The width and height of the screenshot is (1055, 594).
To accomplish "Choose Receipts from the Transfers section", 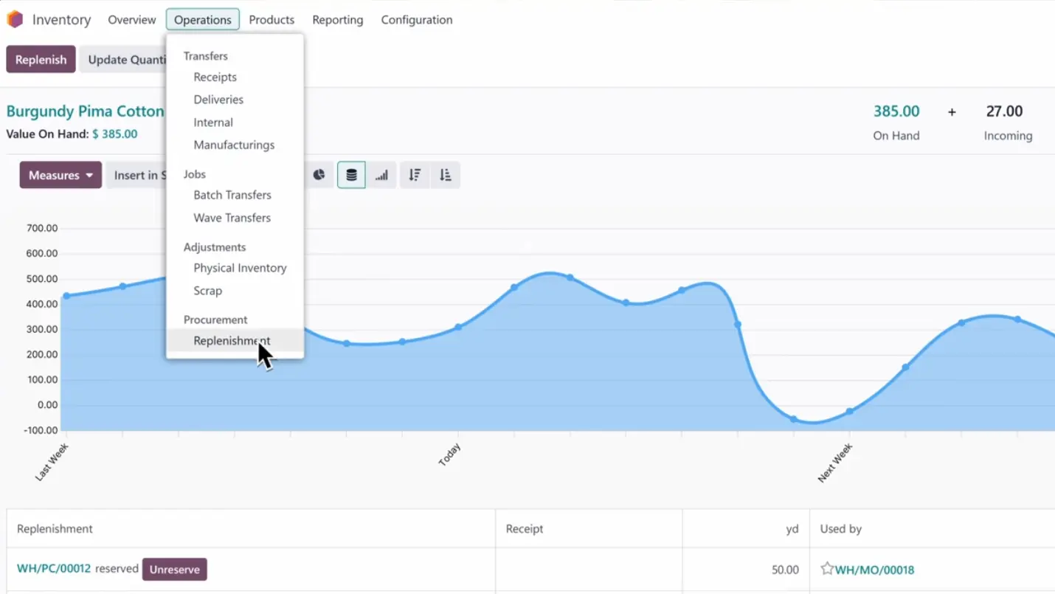I will click(215, 77).
